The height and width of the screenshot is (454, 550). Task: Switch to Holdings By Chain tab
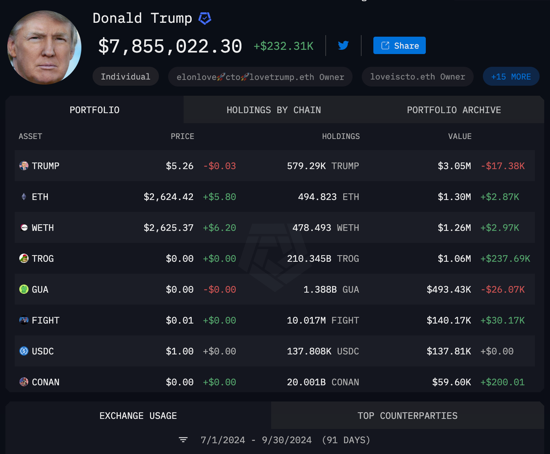pos(274,110)
